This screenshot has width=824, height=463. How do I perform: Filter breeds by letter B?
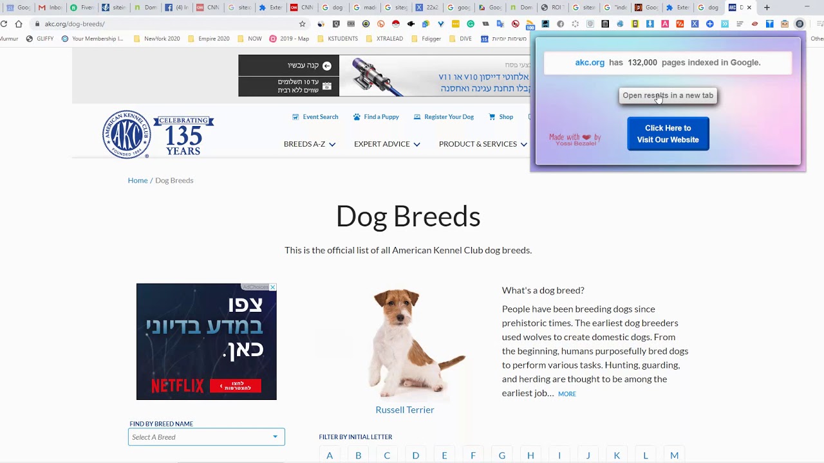click(358, 455)
